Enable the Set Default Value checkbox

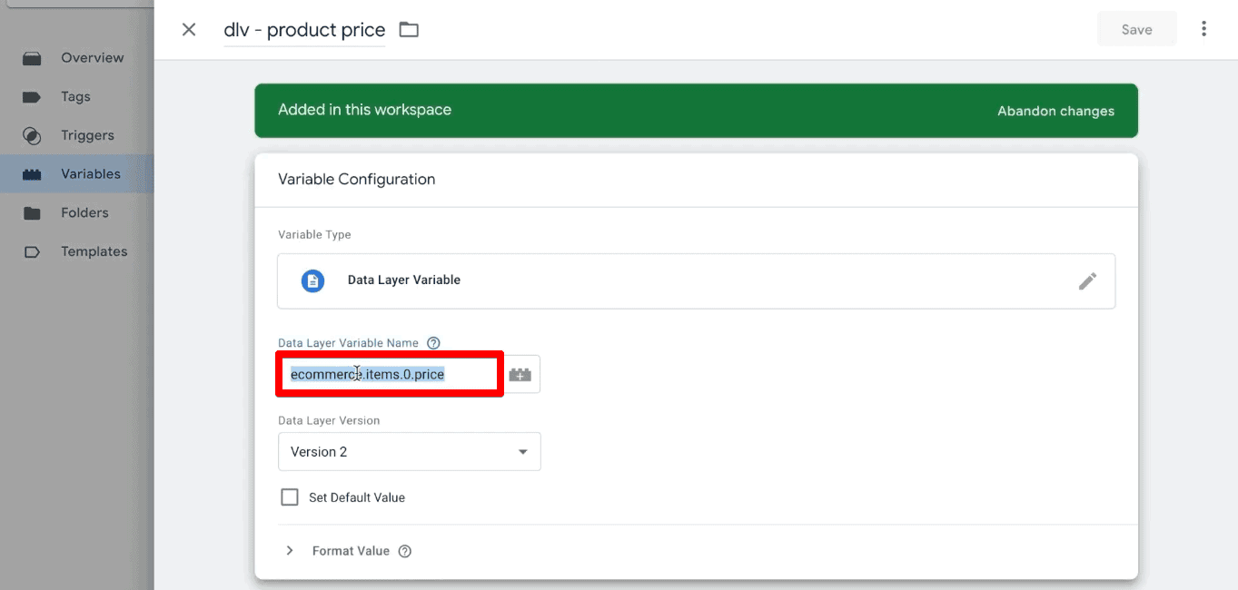pyautogui.click(x=289, y=497)
